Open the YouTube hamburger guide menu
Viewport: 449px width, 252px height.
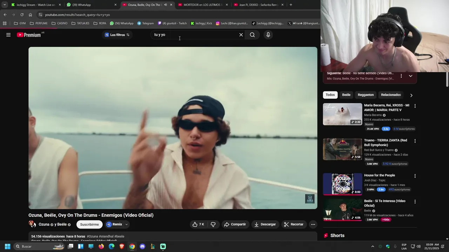pyautogui.click(x=8, y=35)
